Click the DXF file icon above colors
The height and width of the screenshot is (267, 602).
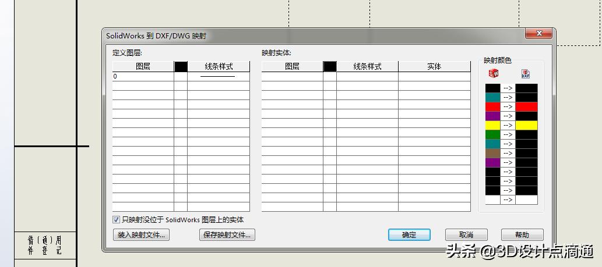[x=526, y=74]
